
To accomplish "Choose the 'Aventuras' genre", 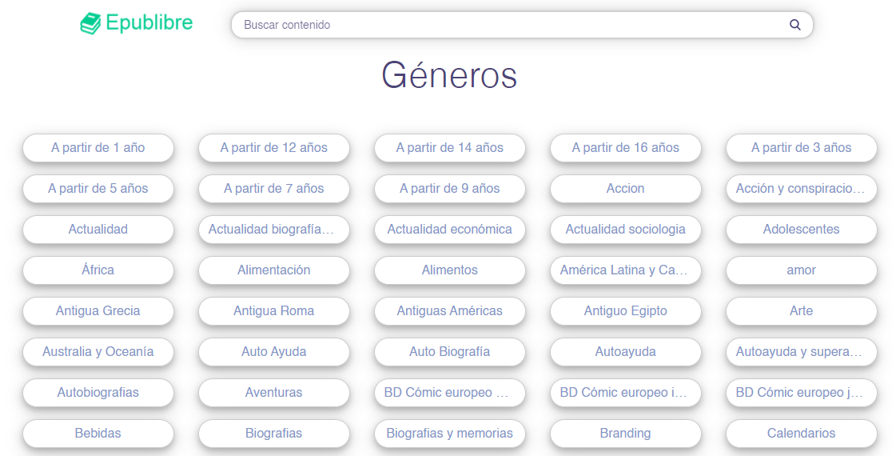I will [x=274, y=393].
